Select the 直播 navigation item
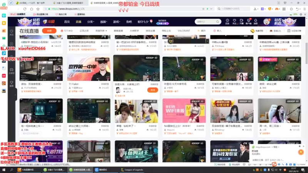308x173 pixels. point(79,22)
